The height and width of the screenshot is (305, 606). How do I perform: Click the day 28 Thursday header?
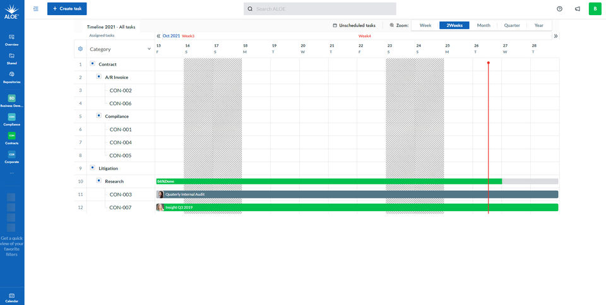(x=534, y=49)
